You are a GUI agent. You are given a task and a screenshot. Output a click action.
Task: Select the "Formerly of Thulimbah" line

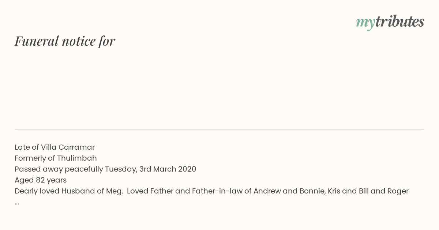click(56, 158)
